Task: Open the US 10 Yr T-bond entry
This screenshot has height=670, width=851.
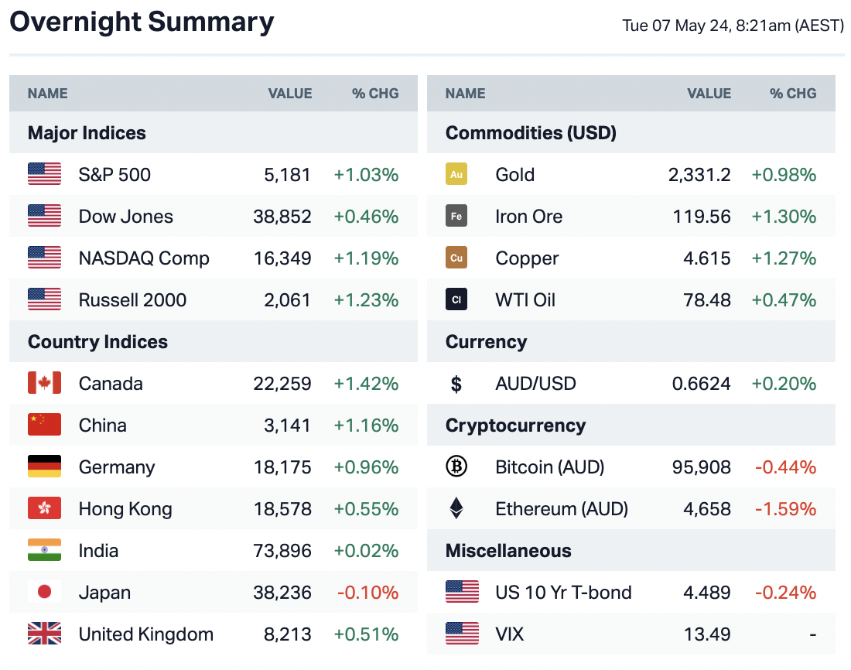Action: click(563, 593)
